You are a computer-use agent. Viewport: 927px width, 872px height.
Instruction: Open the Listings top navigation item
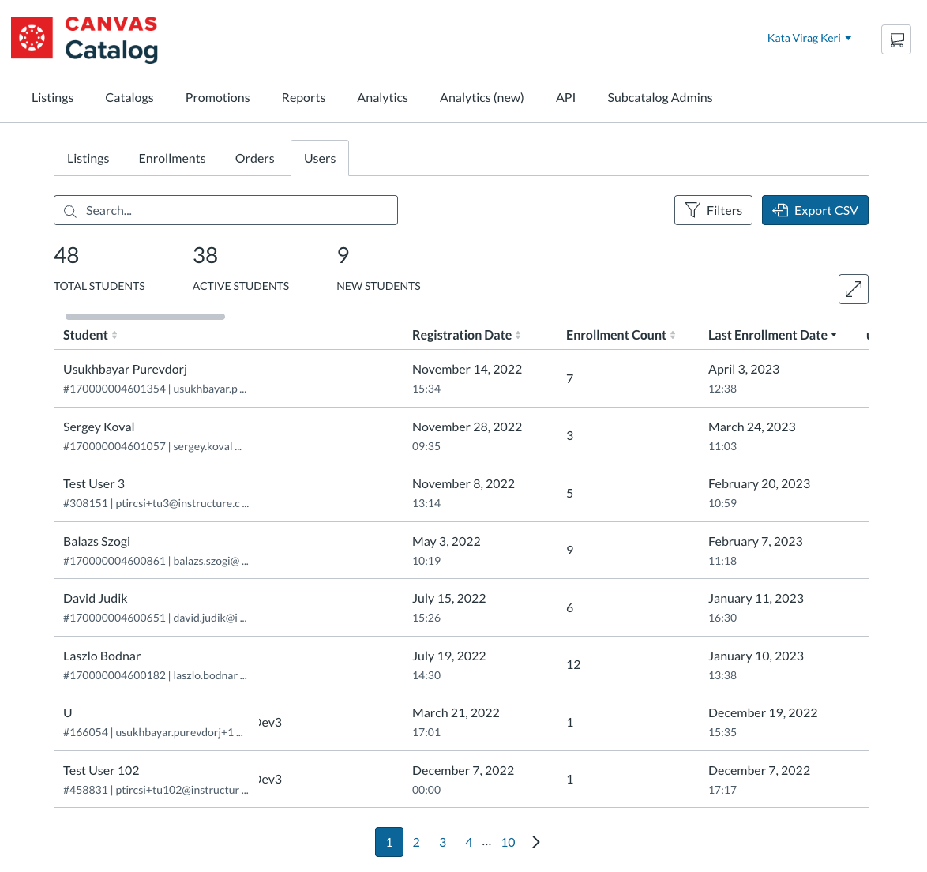(x=53, y=97)
